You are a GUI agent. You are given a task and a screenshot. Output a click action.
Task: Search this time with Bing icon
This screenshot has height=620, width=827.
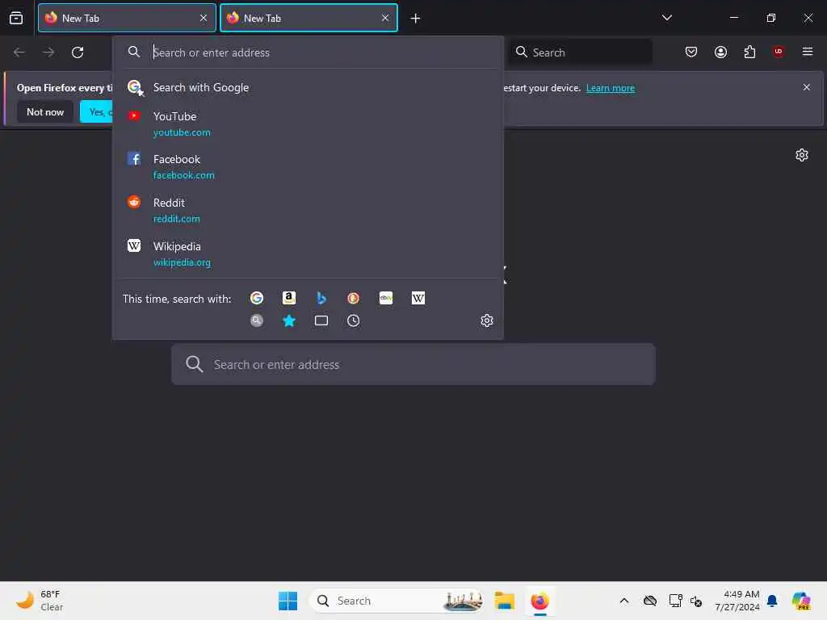[321, 299]
